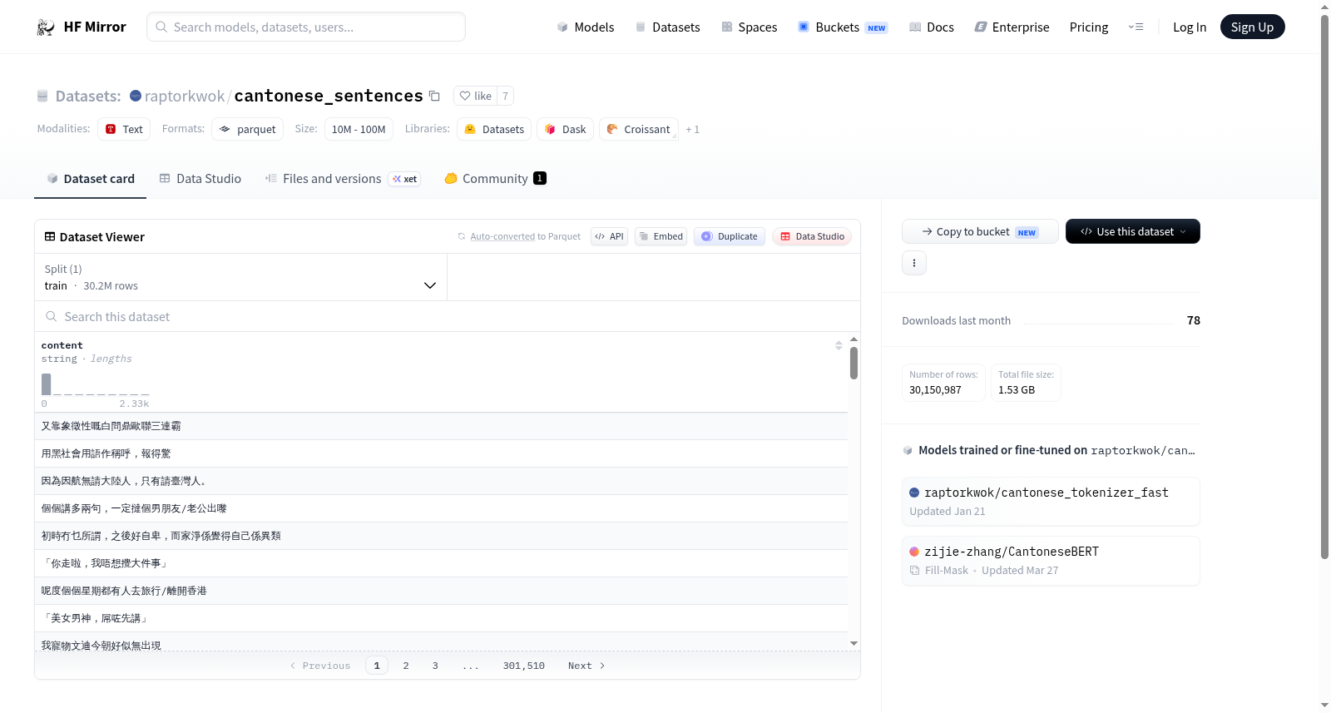Click the Text modality tag
This screenshot has height=713, width=1331.
click(x=124, y=130)
